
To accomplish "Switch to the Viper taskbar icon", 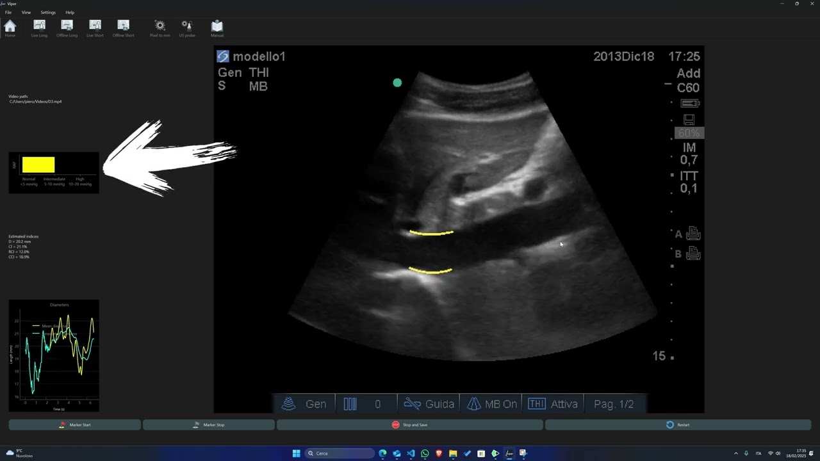I will 509,453.
